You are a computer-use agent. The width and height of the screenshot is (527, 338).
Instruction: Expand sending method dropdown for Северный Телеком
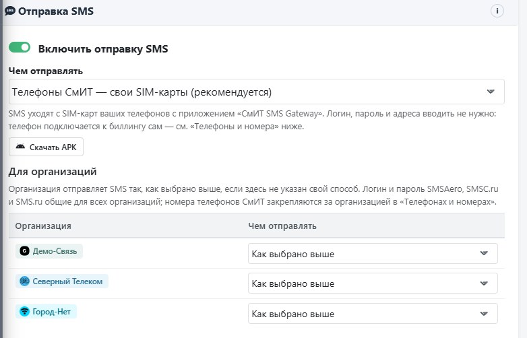373,283
